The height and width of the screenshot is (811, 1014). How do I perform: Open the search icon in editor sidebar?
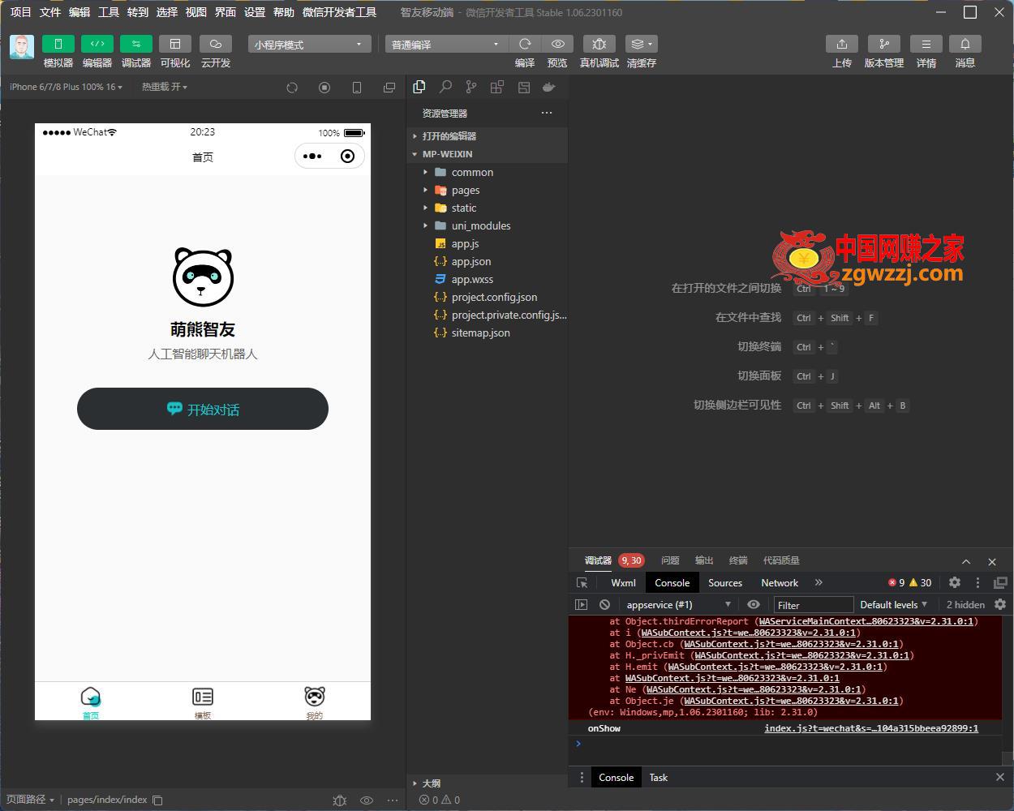click(x=445, y=87)
